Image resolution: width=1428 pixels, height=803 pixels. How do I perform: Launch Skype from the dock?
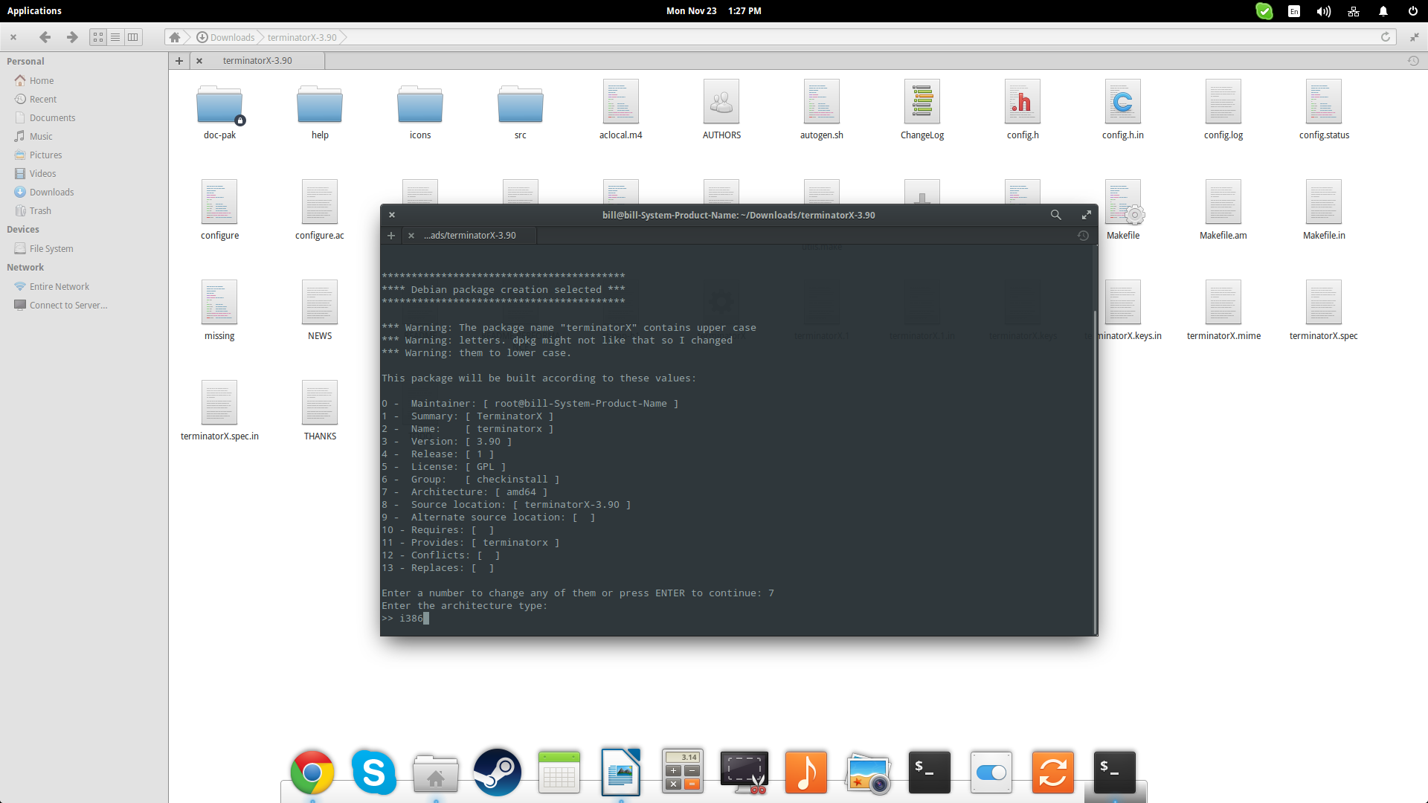[374, 773]
